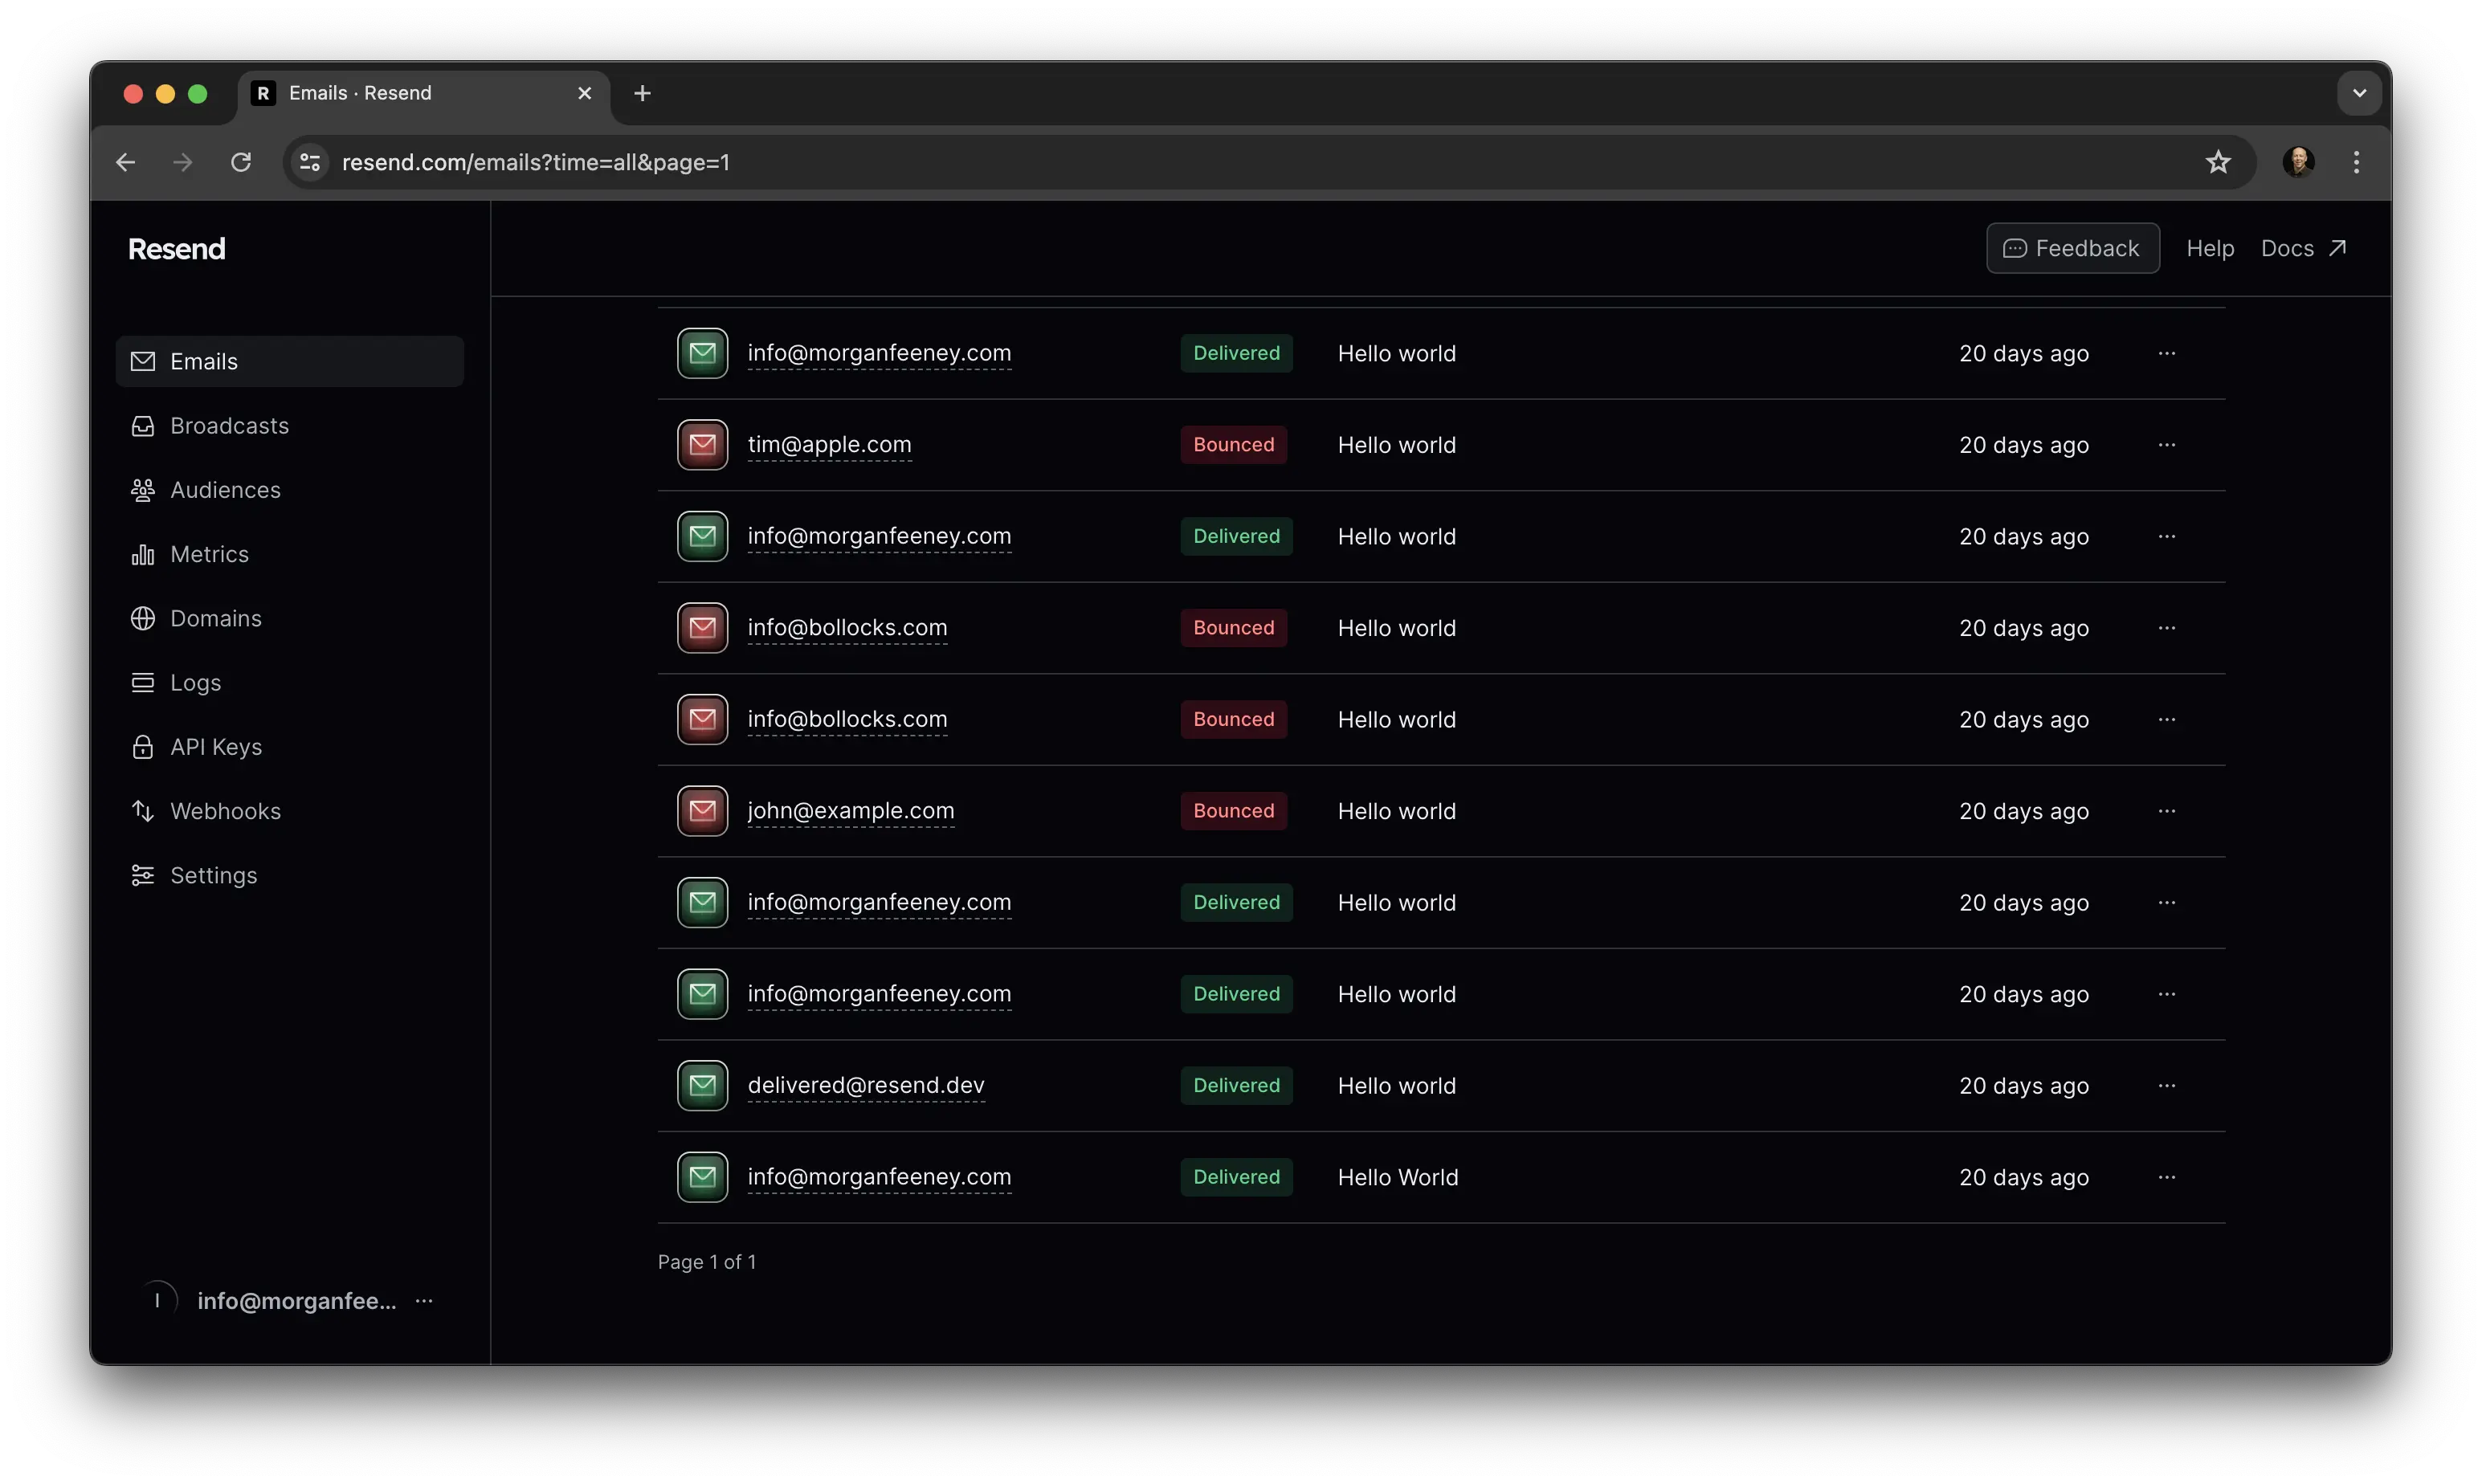The width and height of the screenshot is (2482, 1484).
Task: Open more options for tim@apple.com row
Action: [x=2166, y=445]
